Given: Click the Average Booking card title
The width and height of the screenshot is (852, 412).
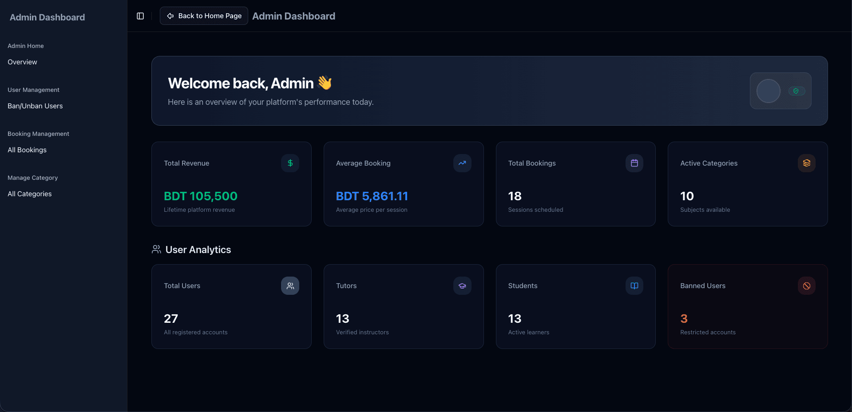Looking at the screenshot, I should pyautogui.click(x=363, y=163).
